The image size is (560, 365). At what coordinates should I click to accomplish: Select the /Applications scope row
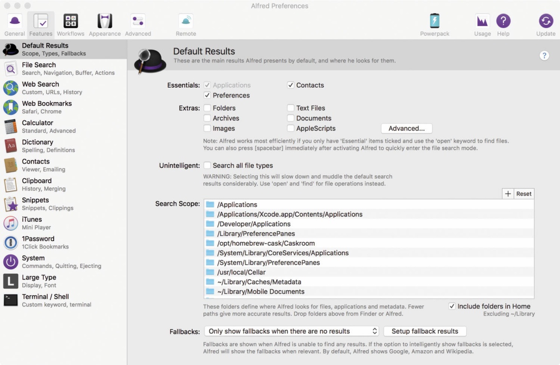[x=369, y=205]
